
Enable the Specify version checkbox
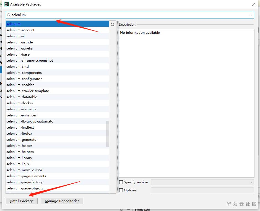click(121, 182)
